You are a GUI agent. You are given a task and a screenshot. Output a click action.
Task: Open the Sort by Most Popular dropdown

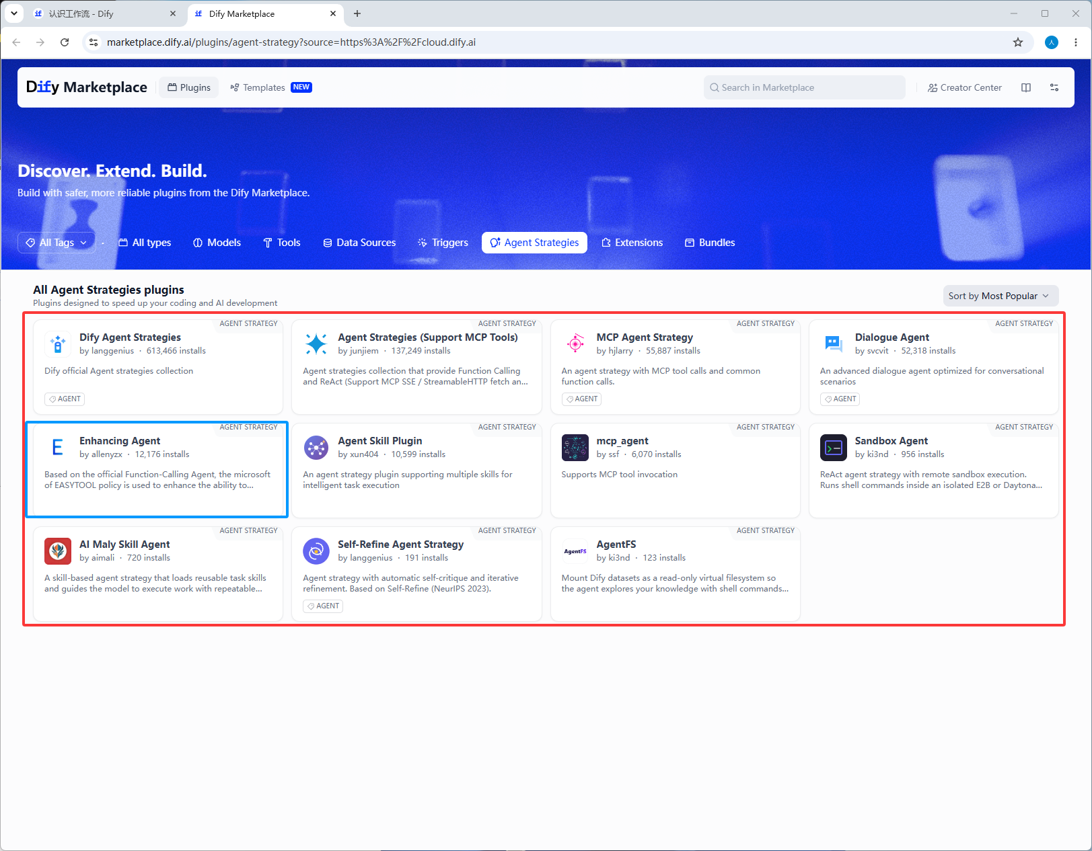[x=1000, y=296]
